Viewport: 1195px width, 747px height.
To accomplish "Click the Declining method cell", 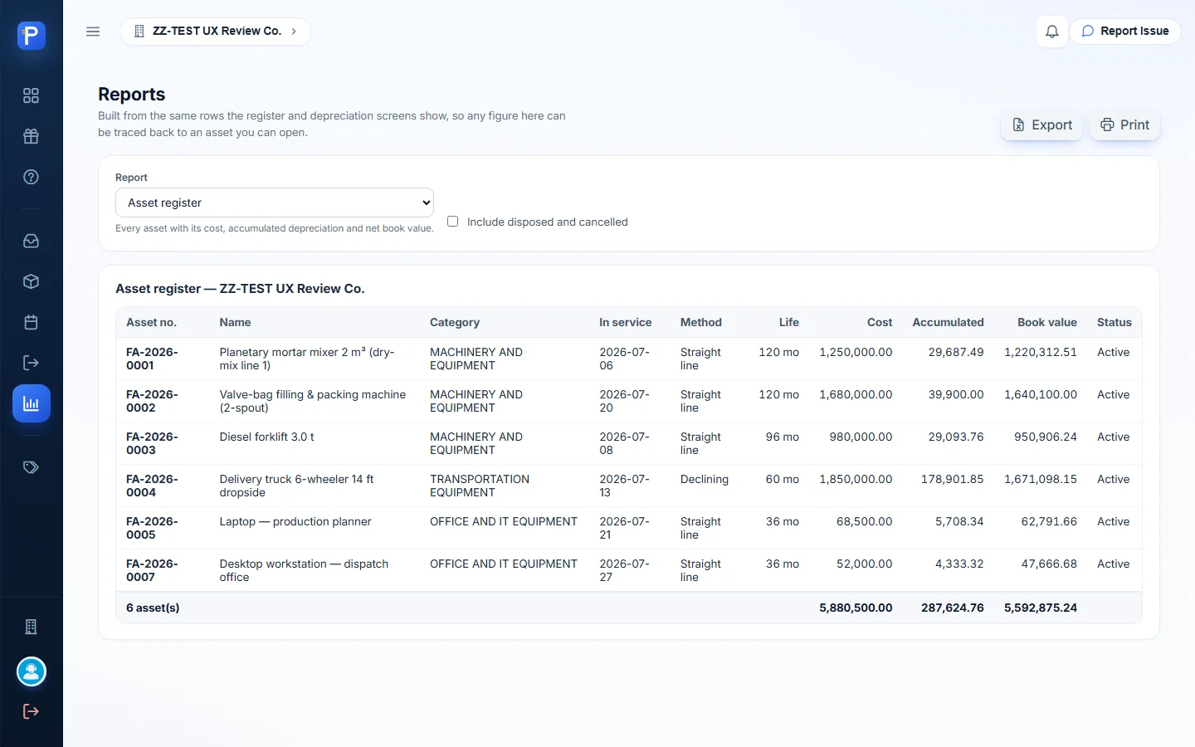I will point(705,479).
